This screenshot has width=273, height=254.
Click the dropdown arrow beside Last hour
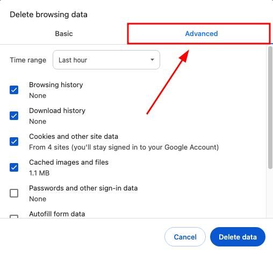coord(152,60)
